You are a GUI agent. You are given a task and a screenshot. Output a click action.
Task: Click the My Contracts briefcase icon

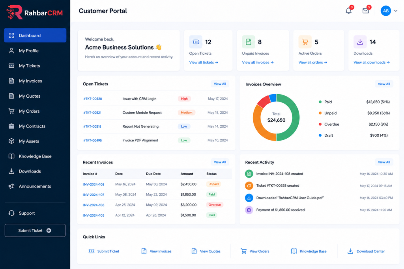(11, 126)
